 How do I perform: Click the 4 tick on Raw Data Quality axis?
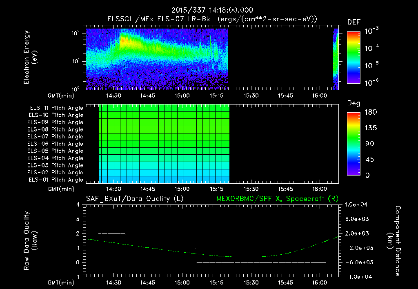[x=78, y=205]
